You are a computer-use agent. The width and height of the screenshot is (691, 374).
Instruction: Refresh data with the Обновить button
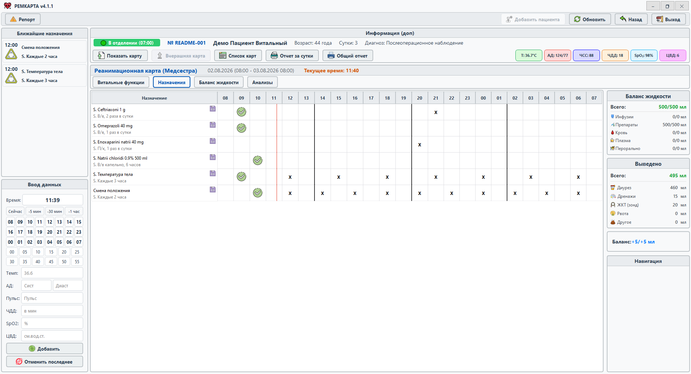click(x=590, y=19)
